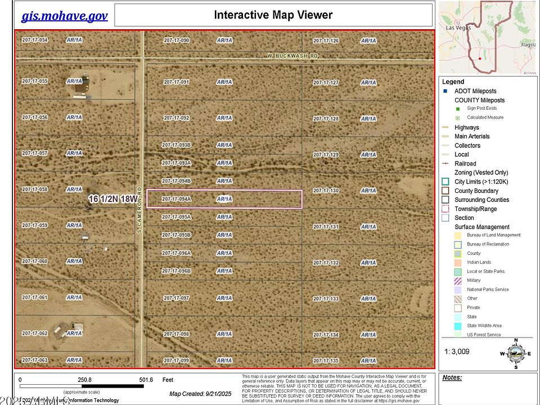The image size is (540, 405).
Task: Click the State Wildlife Area cyan swatch
Action: [458, 326]
